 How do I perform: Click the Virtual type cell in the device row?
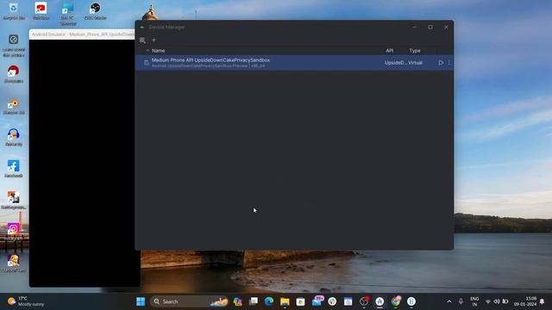point(416,63)
